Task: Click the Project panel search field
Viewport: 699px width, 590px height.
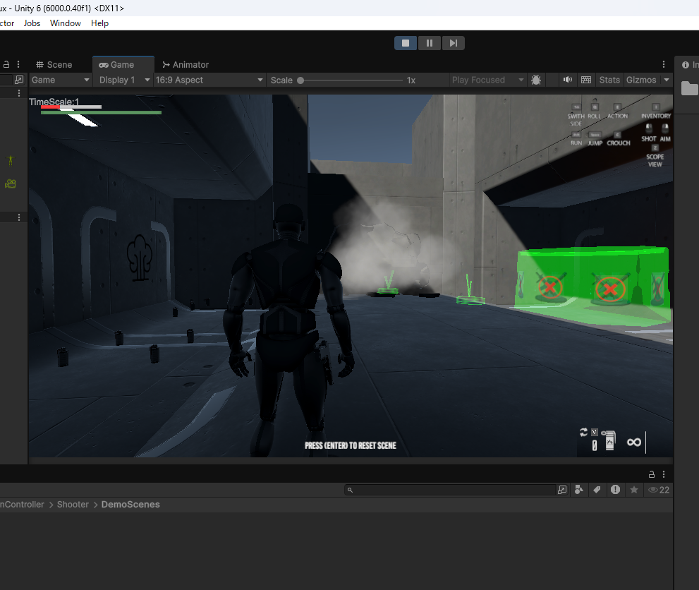Action: coord(451,490)
